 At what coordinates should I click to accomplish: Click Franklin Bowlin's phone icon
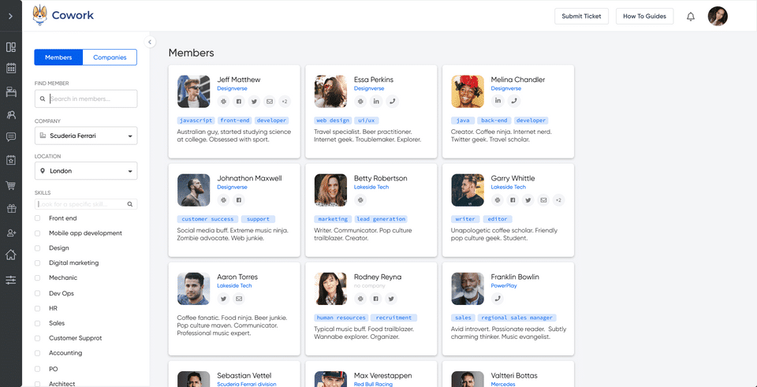click(498, 299)
